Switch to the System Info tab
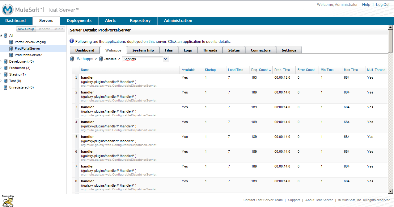The height and width of the screenshot is (207, 394). click(x=143, y=50)
